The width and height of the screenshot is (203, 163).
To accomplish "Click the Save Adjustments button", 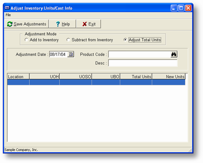I will click(x=27, y=24).
